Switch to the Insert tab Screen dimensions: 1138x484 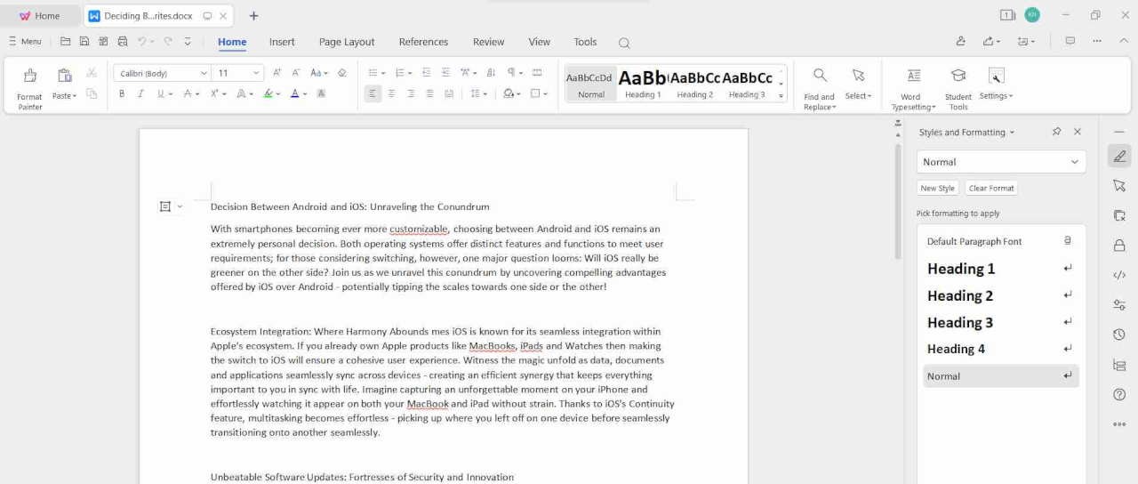[x=282, y=42]
